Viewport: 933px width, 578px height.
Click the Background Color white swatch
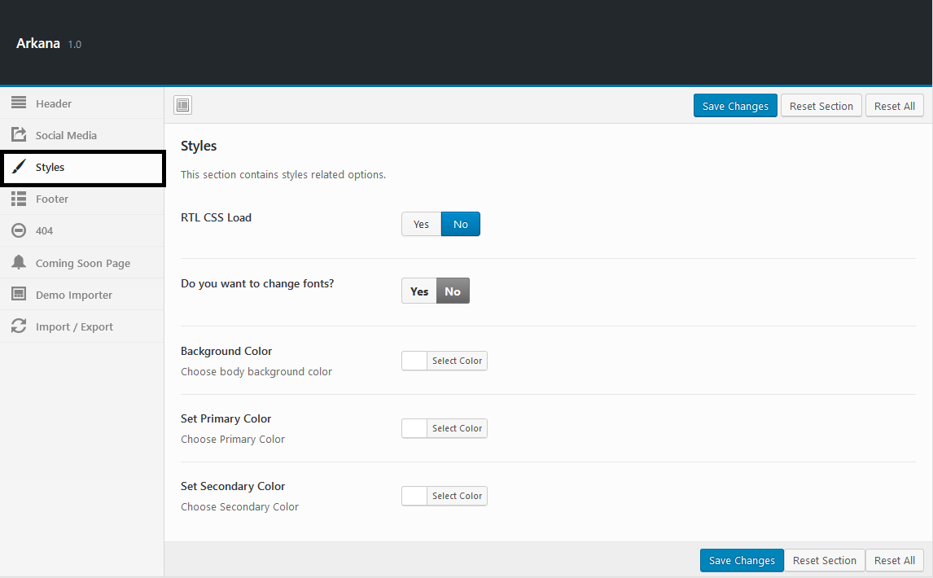tap(414, 361)
